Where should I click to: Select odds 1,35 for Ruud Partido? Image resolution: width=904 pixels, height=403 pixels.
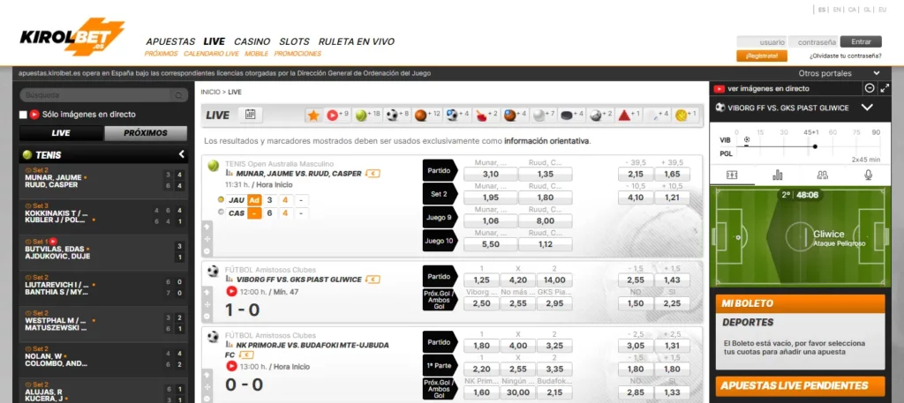click(x=545, y=174)
